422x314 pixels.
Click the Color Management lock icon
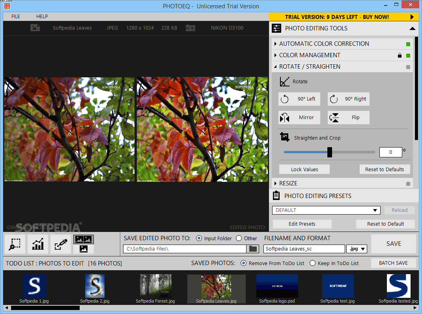[x=400, y=56]
